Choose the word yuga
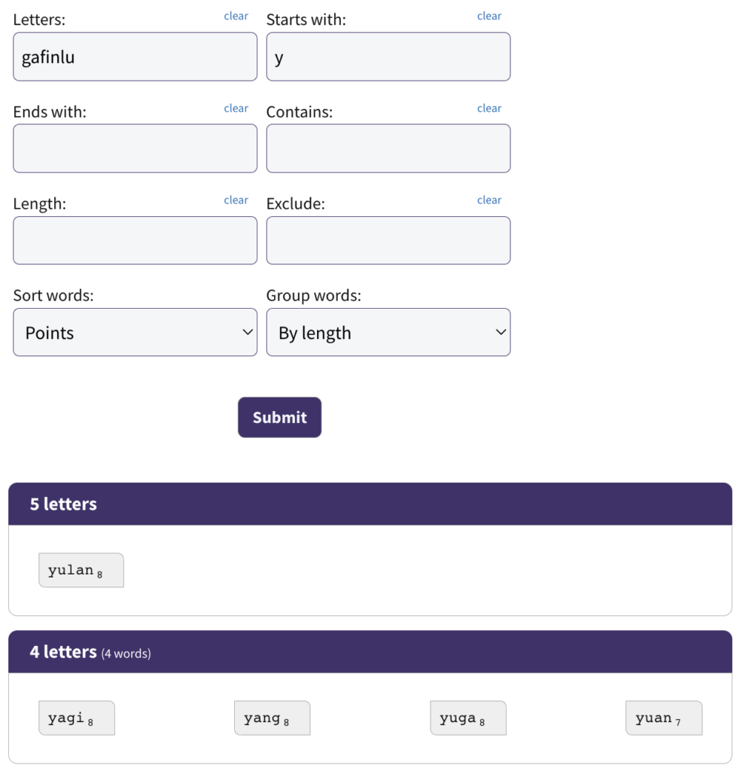Viewport: 752px width, 771px height. tap(468, 718)
